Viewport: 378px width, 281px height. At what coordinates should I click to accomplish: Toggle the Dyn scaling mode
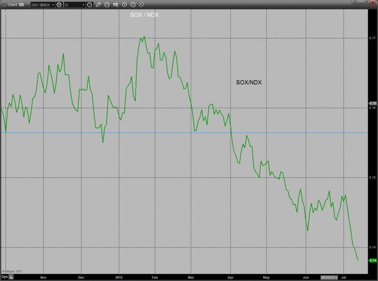click(x=4, y=277)
